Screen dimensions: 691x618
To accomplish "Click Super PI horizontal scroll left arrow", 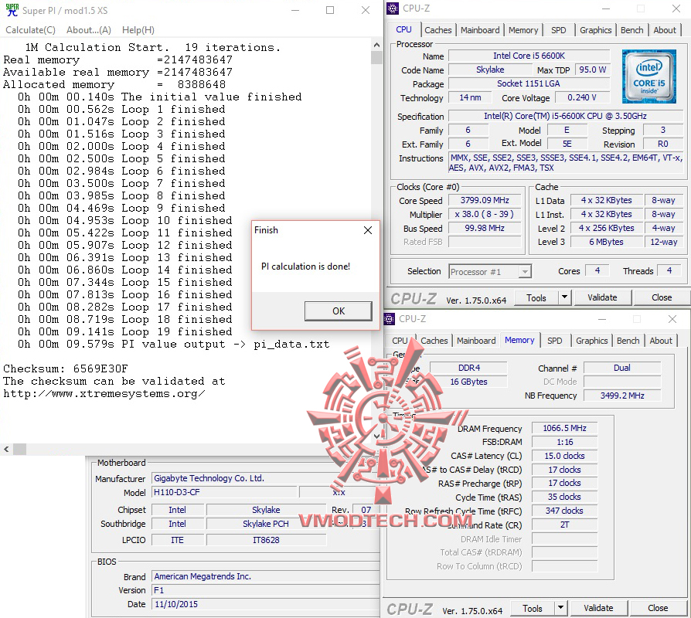I will (x=6, y=450).
